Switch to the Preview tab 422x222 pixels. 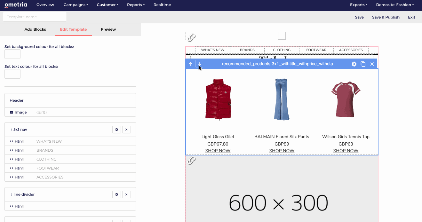108,29
